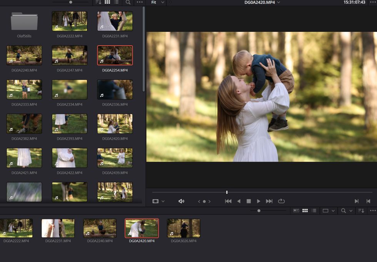Open the viewer audio volume control
Image resolution: width=377 pixels, height=262 pixels.
pyautogui.click(x=181, y=201)
